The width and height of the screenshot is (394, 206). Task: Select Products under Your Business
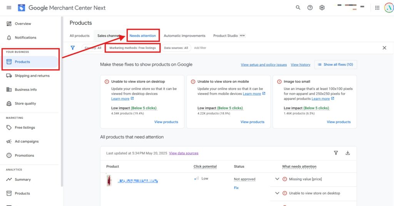pyautogui.click(x=30, y=62)
